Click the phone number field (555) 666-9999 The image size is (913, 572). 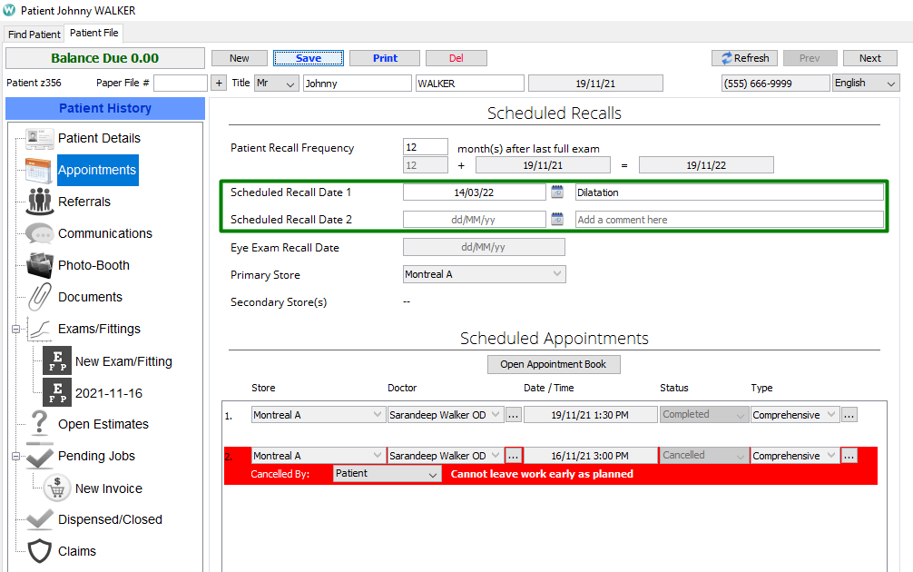coord(776,84)
